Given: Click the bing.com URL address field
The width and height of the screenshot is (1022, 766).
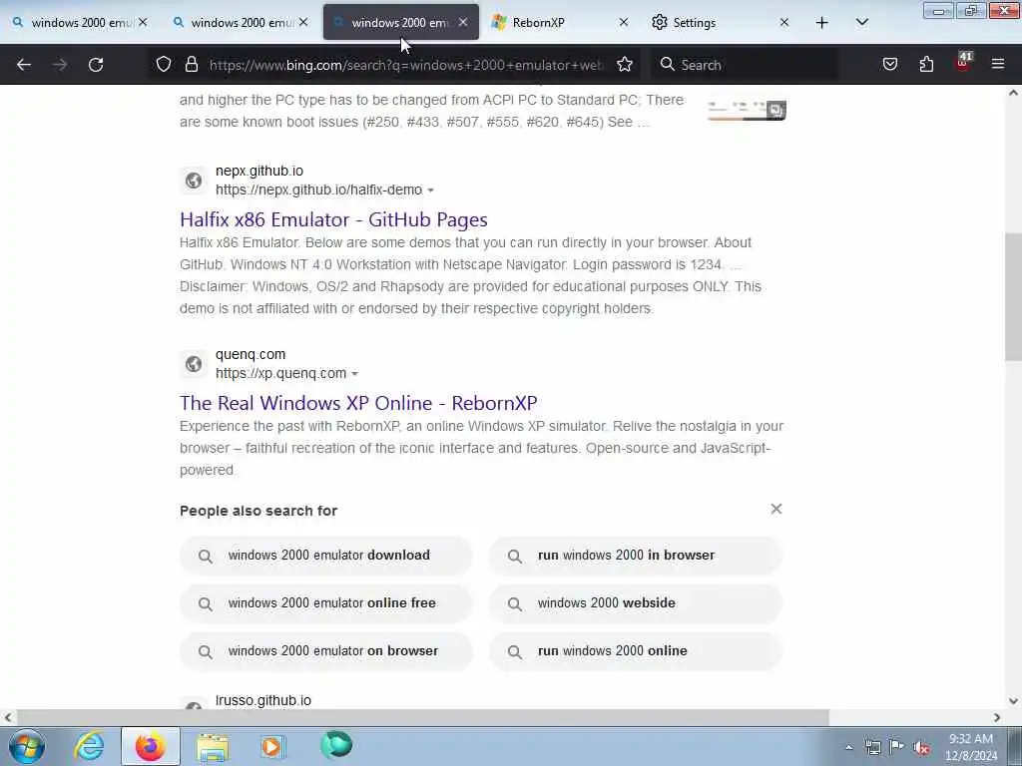Looking at the screenshot, I should pos(405,65).
